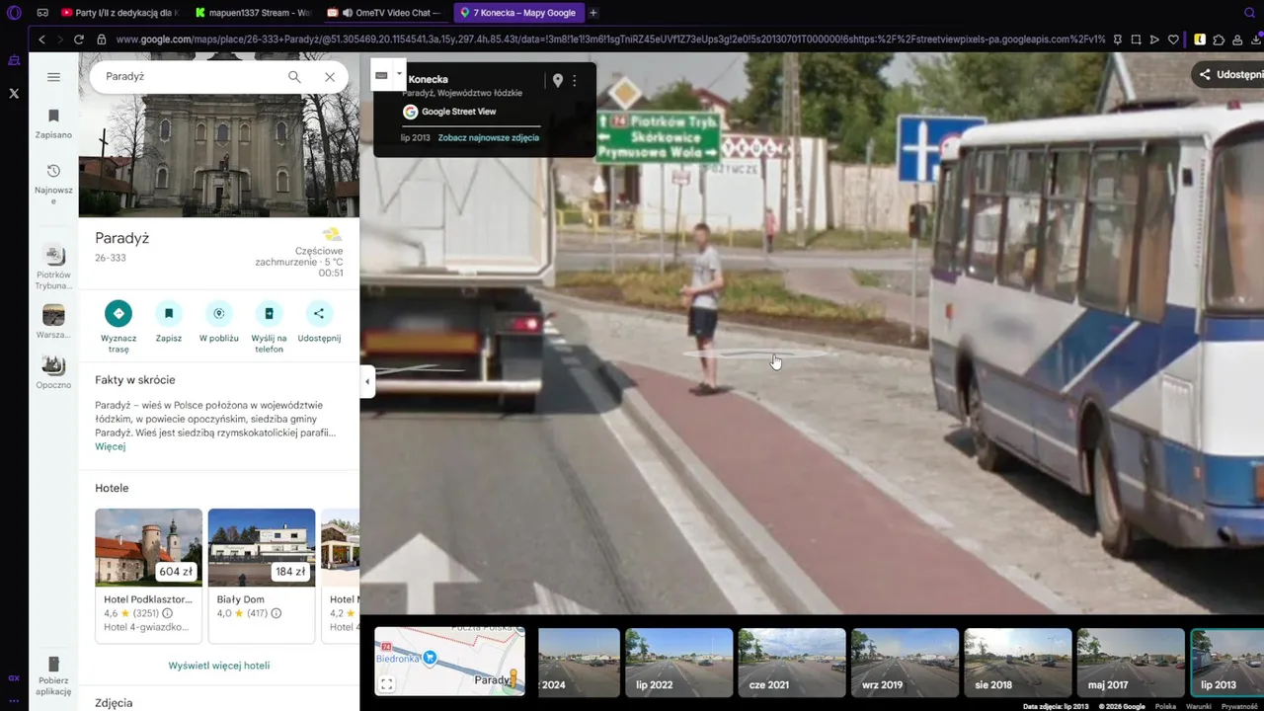
Task: Switch to Party YouTube browser tab
Action: 119,13
